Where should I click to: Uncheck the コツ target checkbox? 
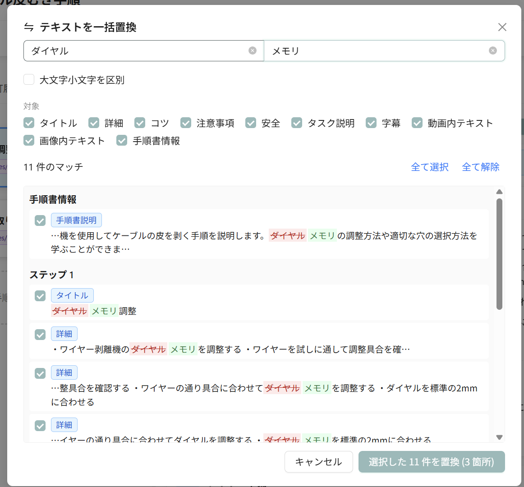[140, 123]
